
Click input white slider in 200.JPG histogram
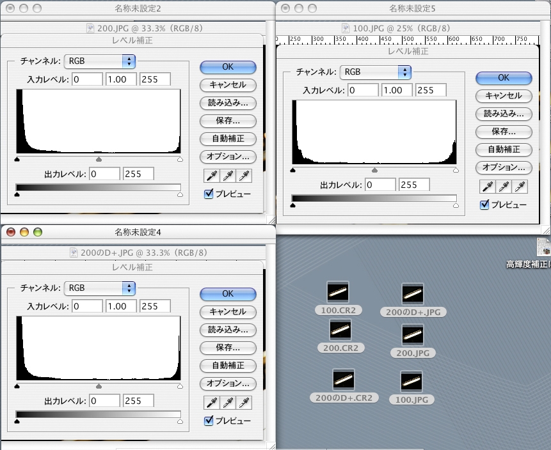180,159
